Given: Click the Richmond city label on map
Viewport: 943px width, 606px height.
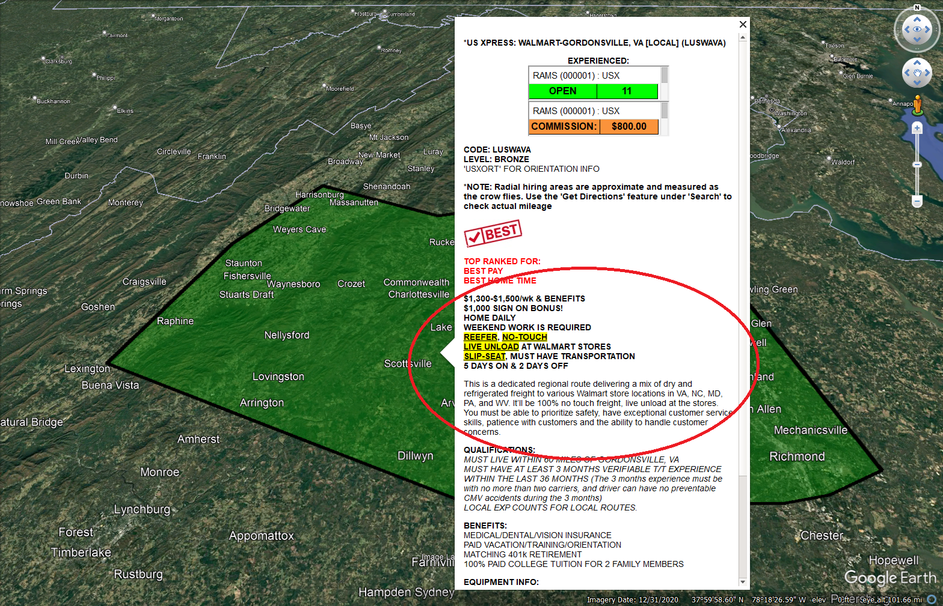Looking at the screenshot, I should 797,456.
